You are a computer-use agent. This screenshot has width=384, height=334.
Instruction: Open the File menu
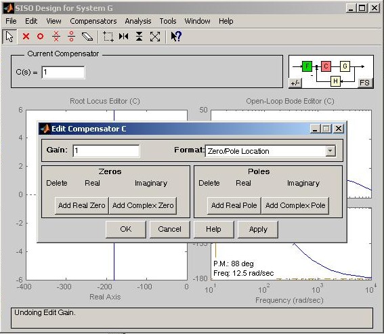tap(11, 21)
